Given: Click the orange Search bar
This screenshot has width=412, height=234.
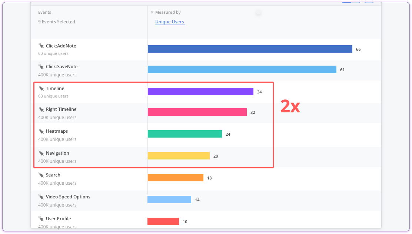Looking at the screenshot, I should pyautogui.click(x=176, y=178).
